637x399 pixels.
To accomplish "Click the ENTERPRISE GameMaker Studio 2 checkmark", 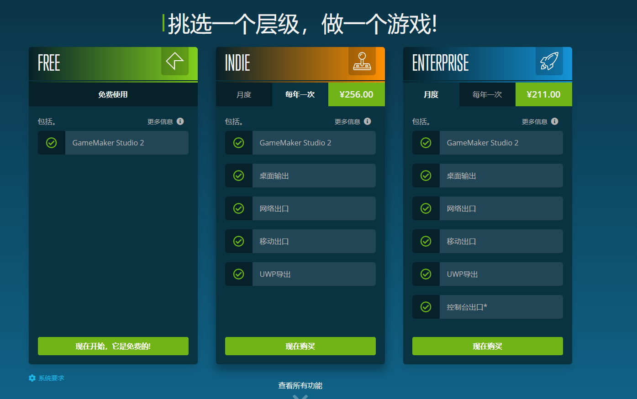I will pos(426,143).
